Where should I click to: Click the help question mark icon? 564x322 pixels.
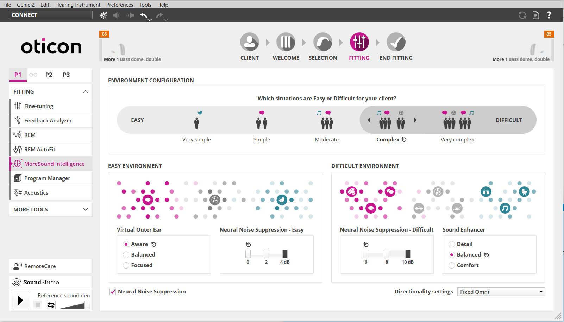pos(549,15)
